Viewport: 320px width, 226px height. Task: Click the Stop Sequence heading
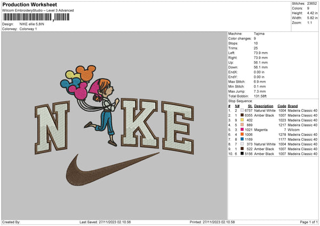click(x=240, y=101)
